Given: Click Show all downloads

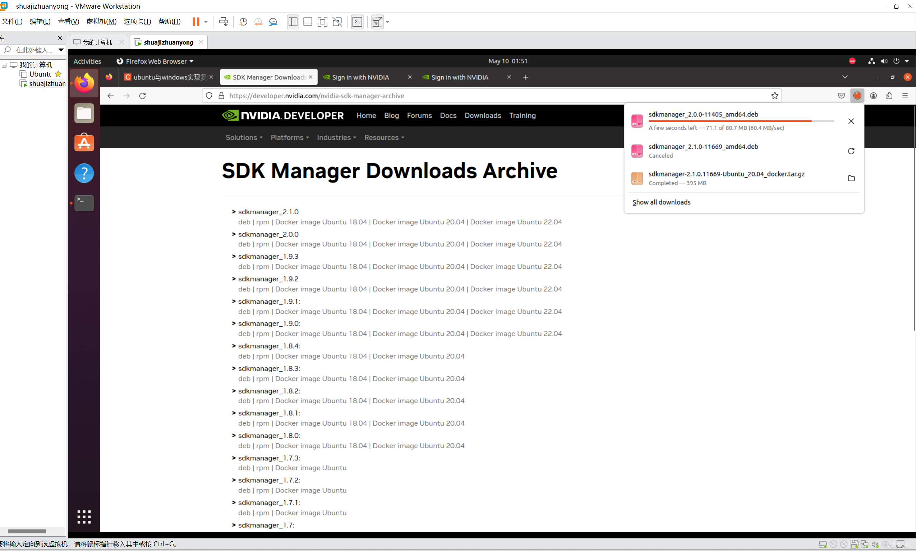Looking at the screenshot, I should 661,202.
